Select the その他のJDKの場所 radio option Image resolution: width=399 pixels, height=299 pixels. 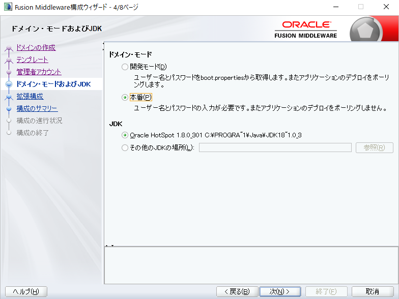click(x=125, y=148)
